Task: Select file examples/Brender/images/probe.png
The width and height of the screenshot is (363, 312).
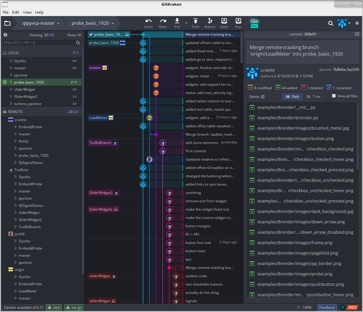Action: pyautogui.click(x=295, y=274)
